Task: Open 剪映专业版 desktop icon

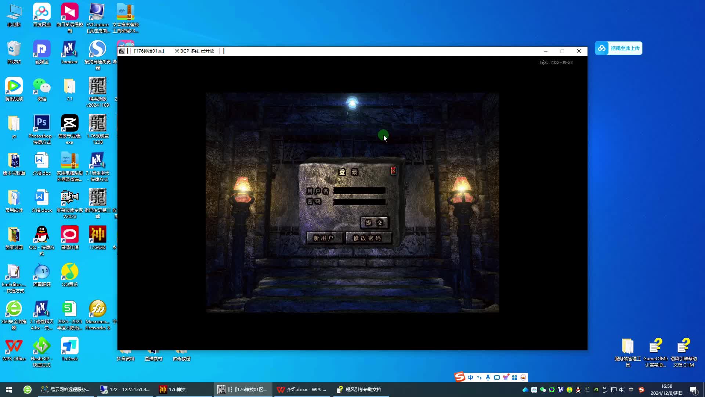Action: pos(70,129)
